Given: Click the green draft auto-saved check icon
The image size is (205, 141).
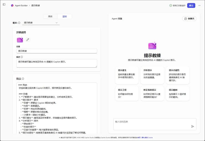Looking at the screenshot, I should (171, 6).
